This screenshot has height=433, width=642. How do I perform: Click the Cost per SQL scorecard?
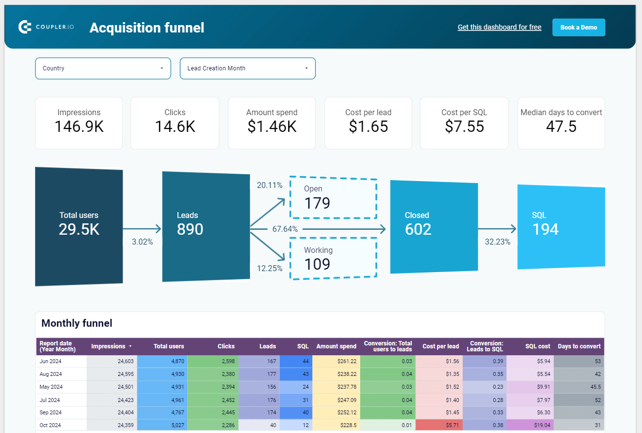click(464, 123)
